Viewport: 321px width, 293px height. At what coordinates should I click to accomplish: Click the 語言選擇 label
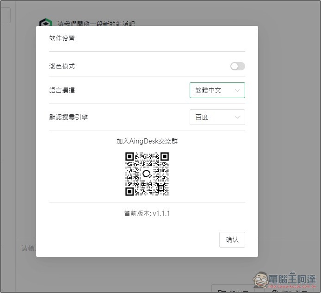coord(62,90)
